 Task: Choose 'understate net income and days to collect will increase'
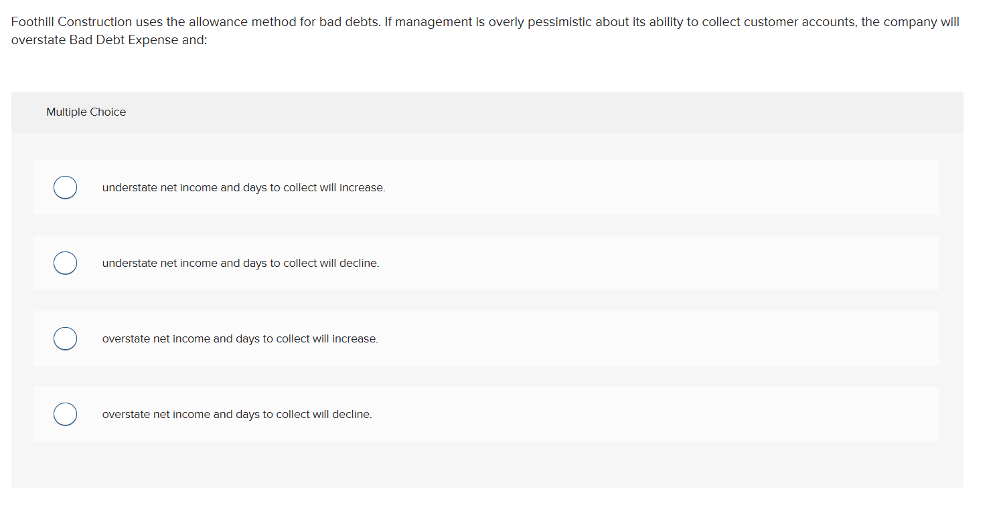[x=244, y=187]
